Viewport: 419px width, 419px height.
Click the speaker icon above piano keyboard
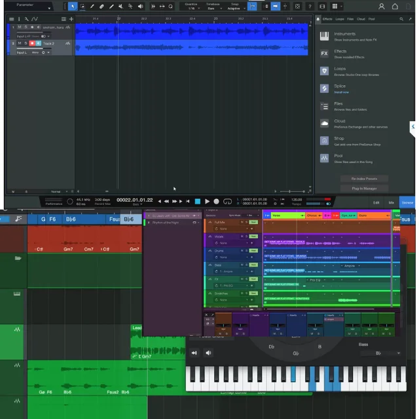[x=209, y=353]
